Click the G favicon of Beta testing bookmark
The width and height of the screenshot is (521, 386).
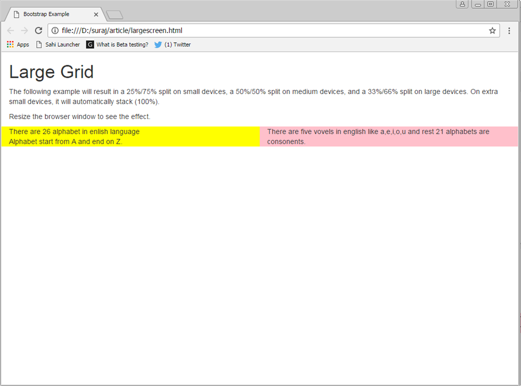(90, 45)
